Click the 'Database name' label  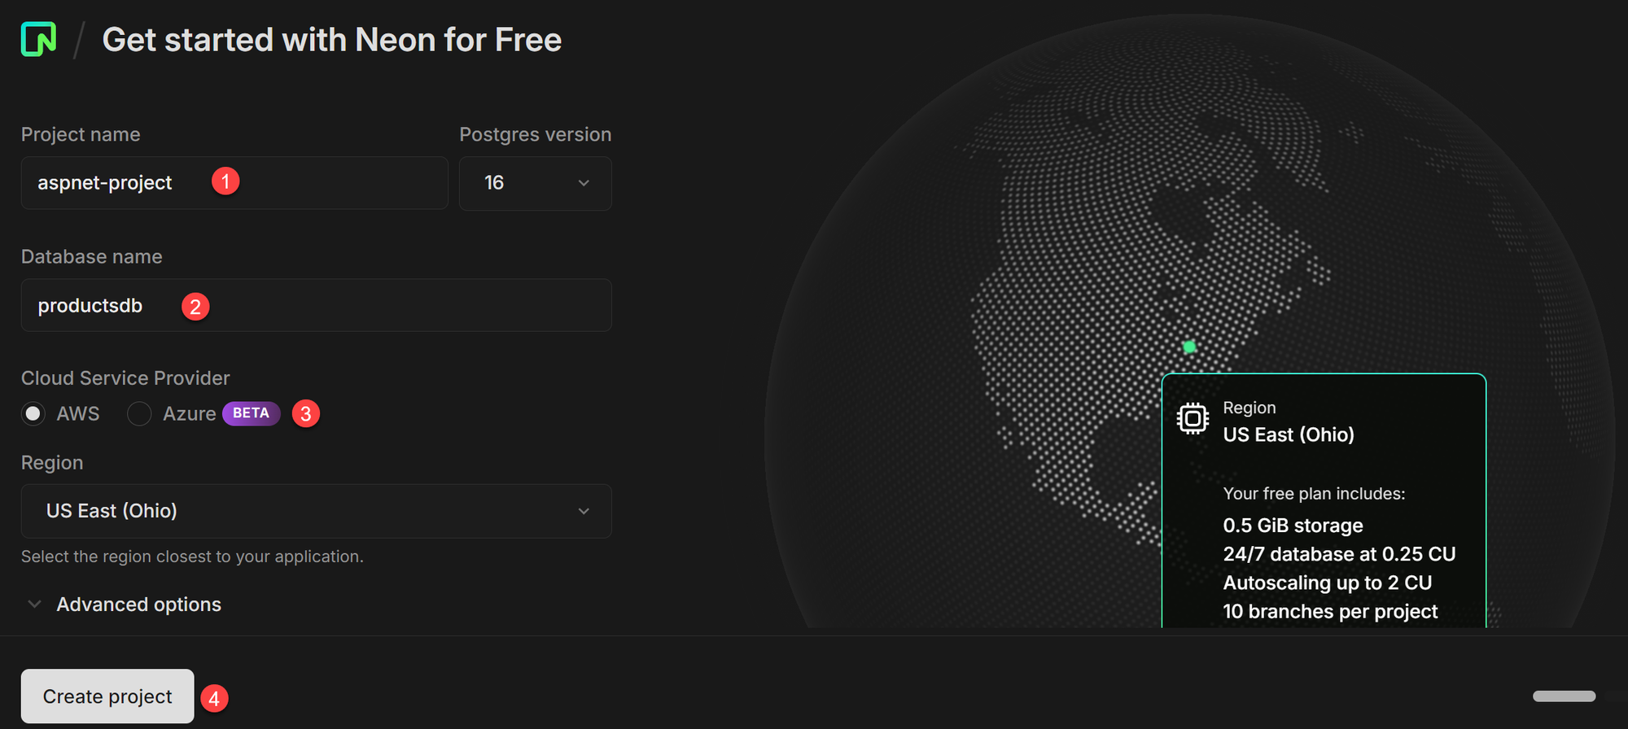[92, 256]
